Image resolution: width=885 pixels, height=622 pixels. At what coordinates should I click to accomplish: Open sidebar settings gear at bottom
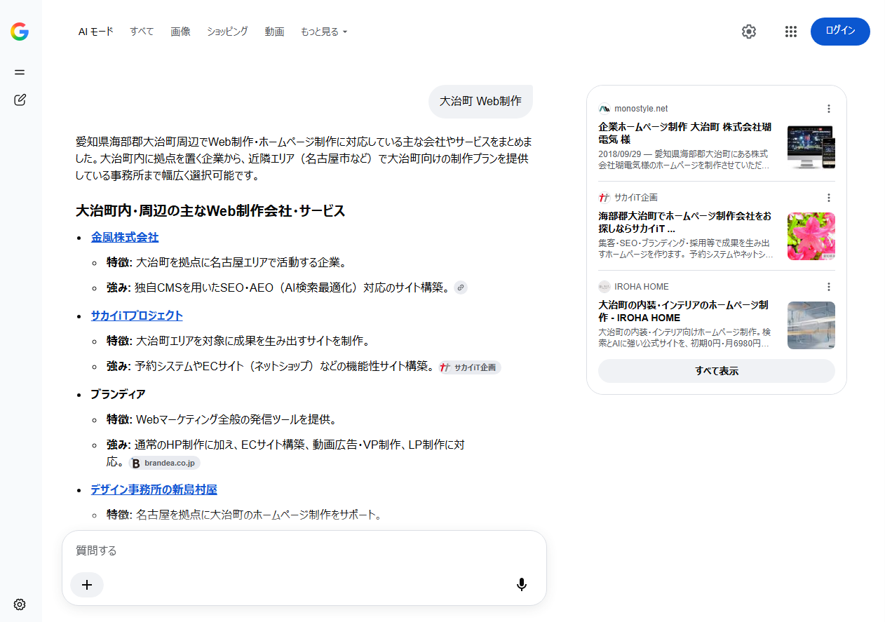pos(20,604)
